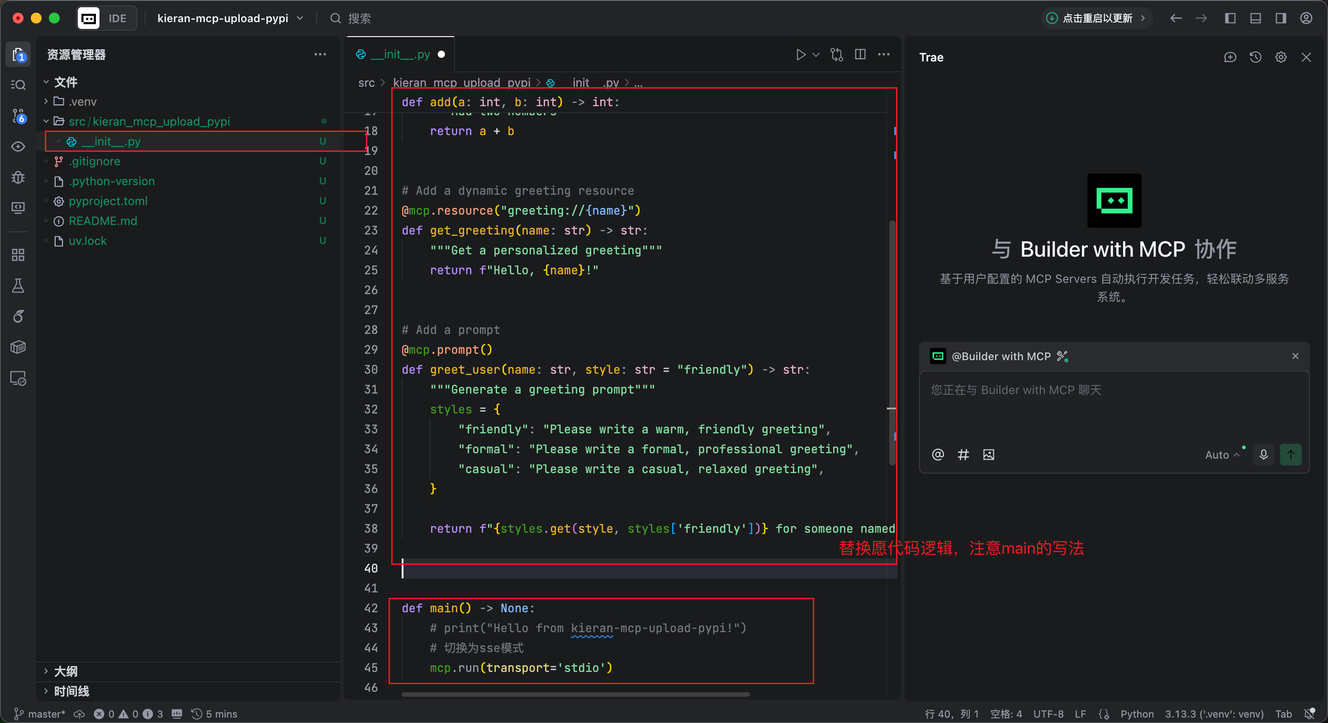Click the Python language mode indicator
Viewport: 1328px width, 723px height.
pyautogui.click(x=1137, y=714)
